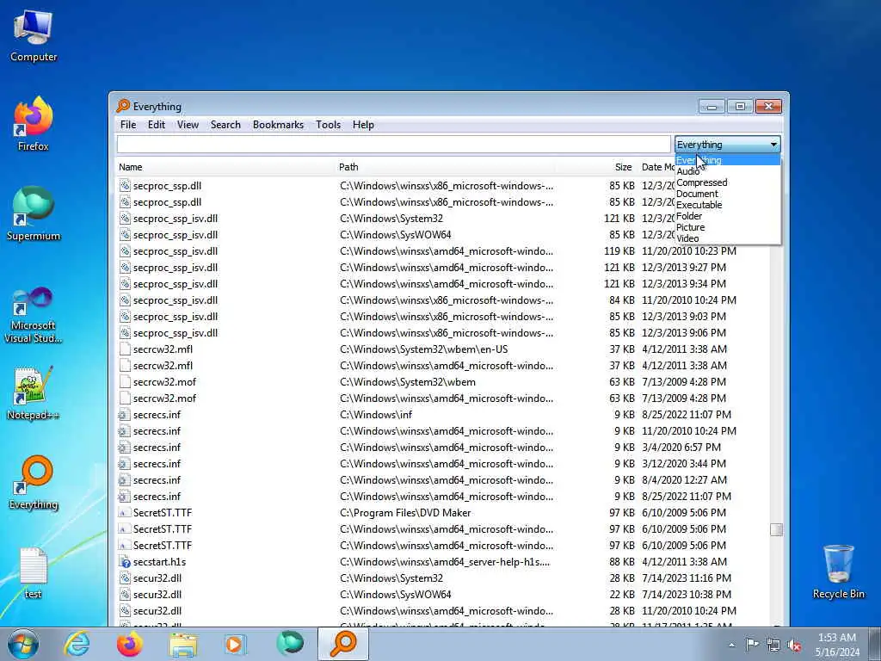Sort by the Size column header
The width and height of the screenshot is (881, 661).
(597, 167)
